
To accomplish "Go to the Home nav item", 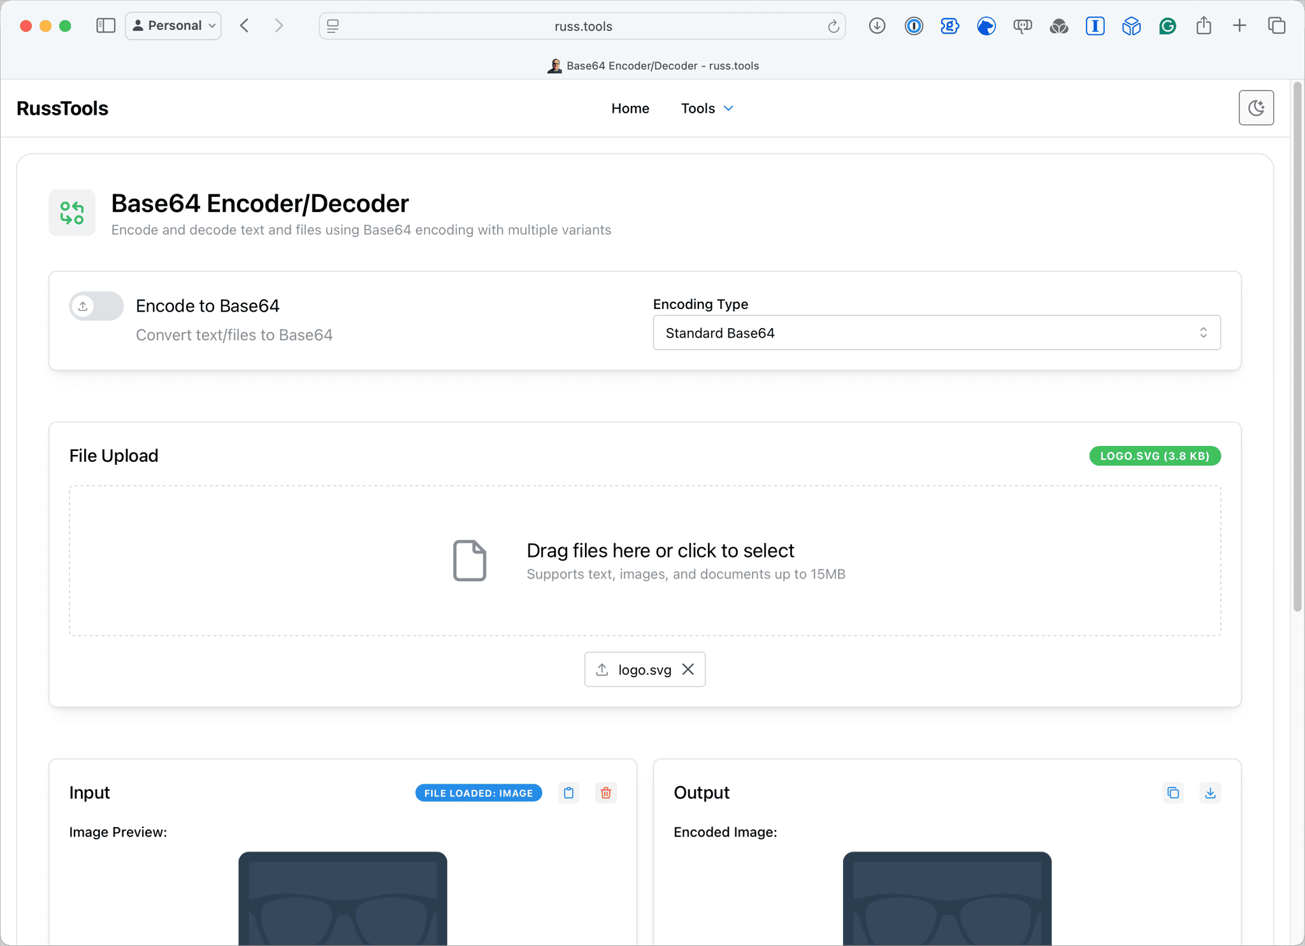I will (630, 108).
